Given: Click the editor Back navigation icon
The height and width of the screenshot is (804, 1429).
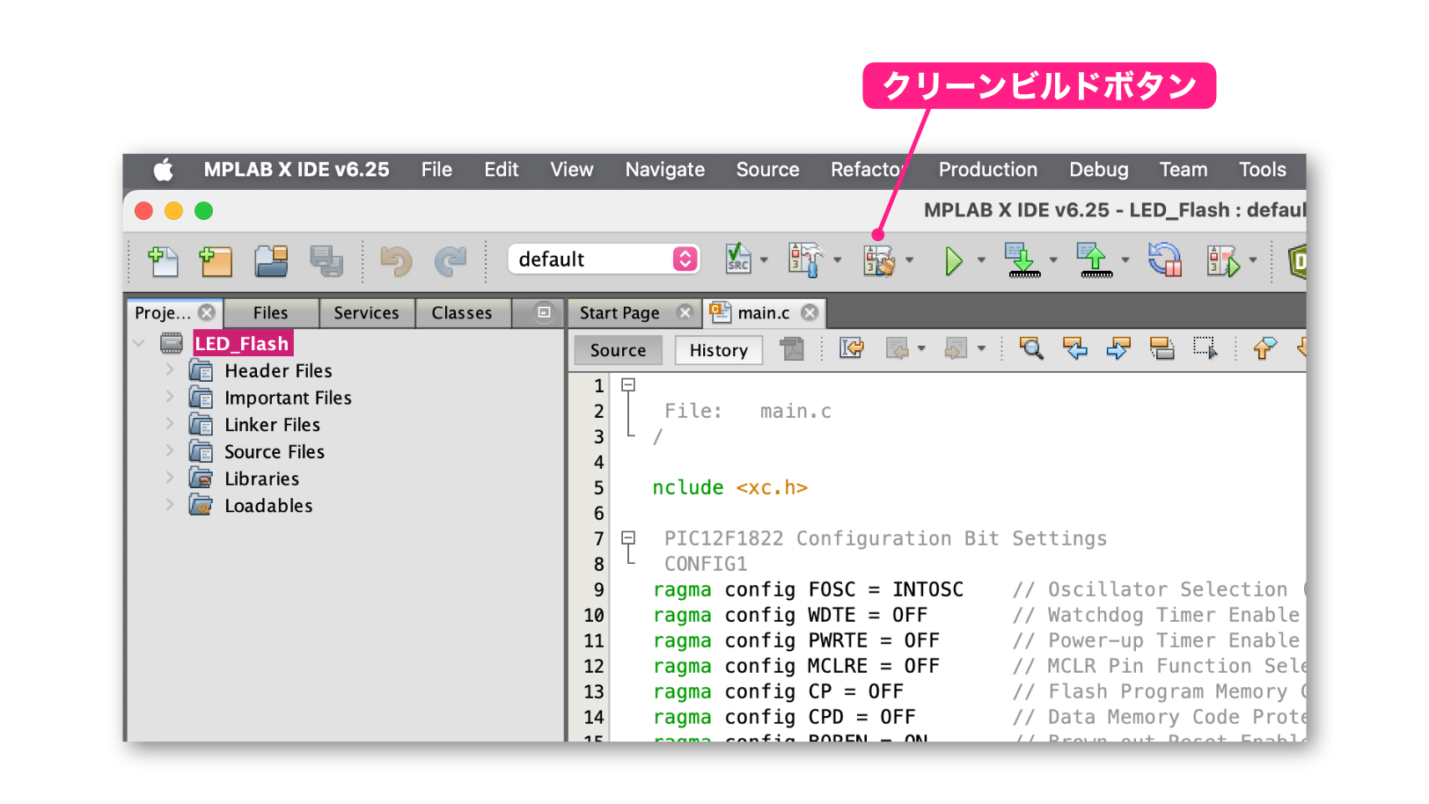Looking at the screenshot, I should 897,349.
